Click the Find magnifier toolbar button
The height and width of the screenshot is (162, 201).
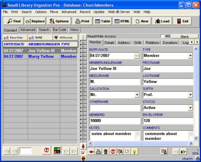14,21
